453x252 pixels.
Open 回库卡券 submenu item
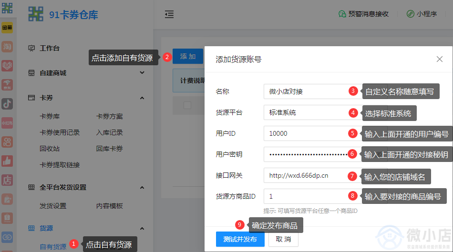click(x=110, y=149)
